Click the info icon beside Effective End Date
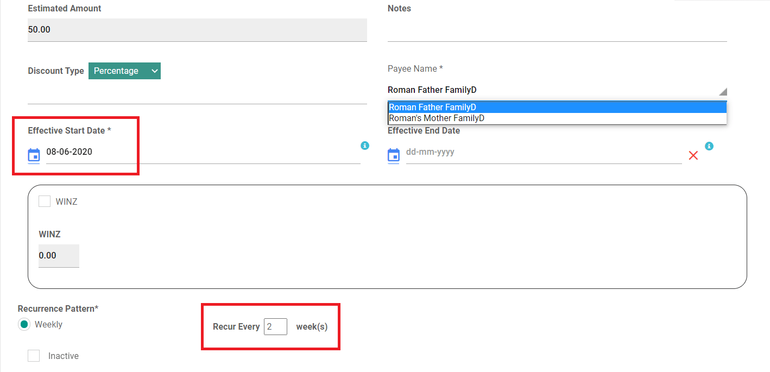 pyautogui.click(x=709, y=146)
